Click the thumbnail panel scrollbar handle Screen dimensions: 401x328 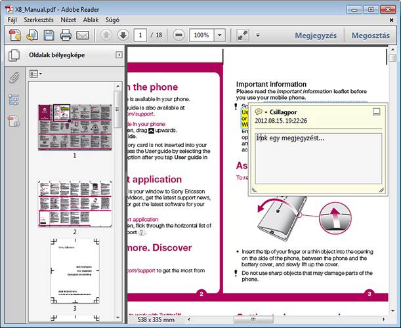(117, 110)
